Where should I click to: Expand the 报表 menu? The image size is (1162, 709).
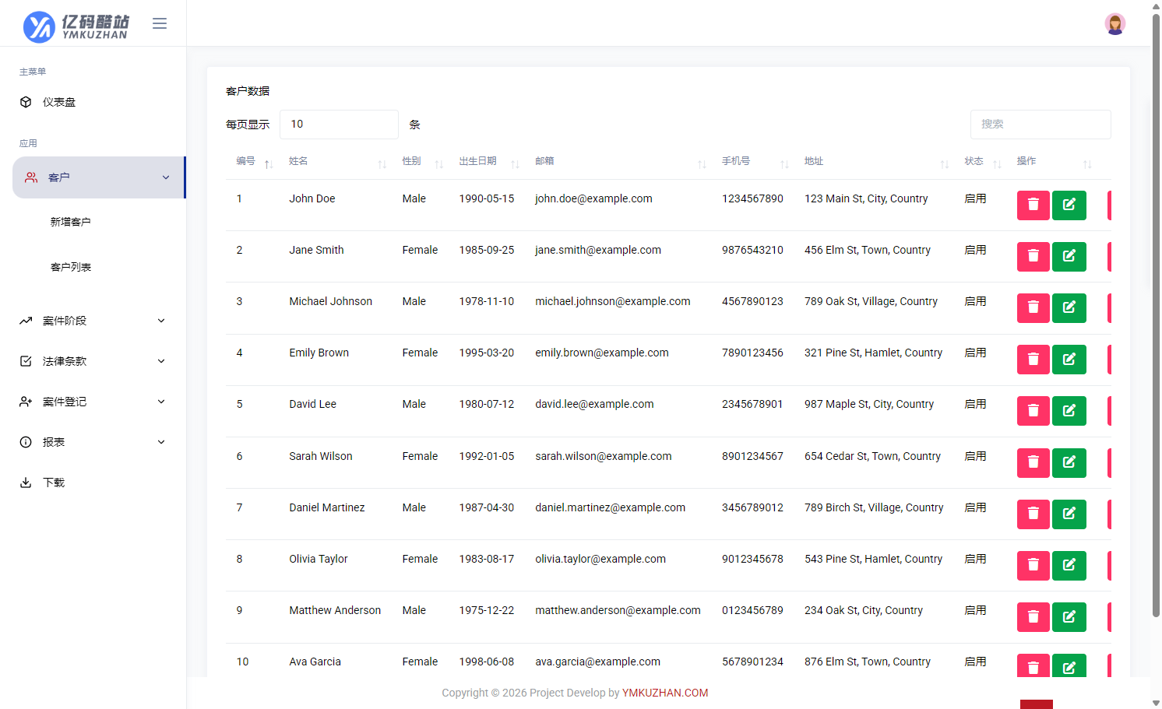93,442
